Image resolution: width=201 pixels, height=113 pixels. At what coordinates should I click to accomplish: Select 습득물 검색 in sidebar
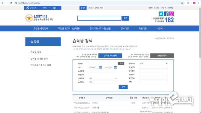click(x=36, y=52)
